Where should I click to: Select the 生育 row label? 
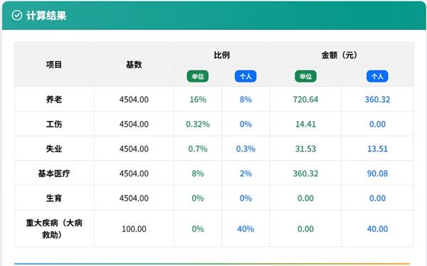[x=54, y=198]
